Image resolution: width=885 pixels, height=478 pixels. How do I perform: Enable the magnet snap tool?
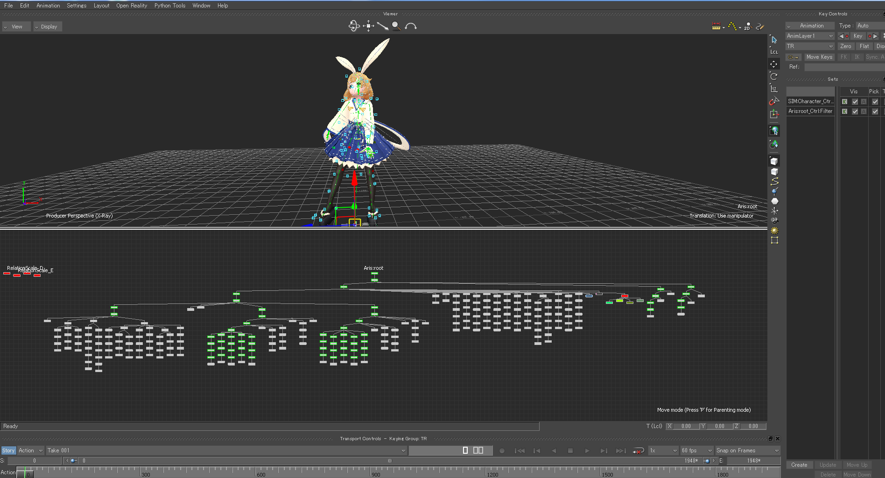(x=774, y=101)
